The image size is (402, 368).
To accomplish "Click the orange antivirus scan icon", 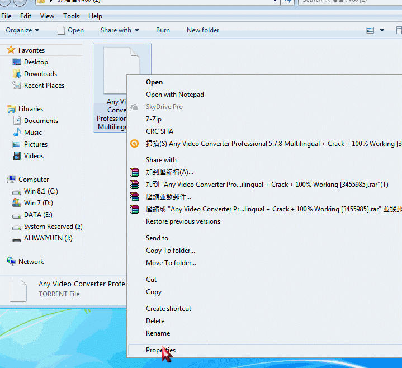I will pos(134,144).
